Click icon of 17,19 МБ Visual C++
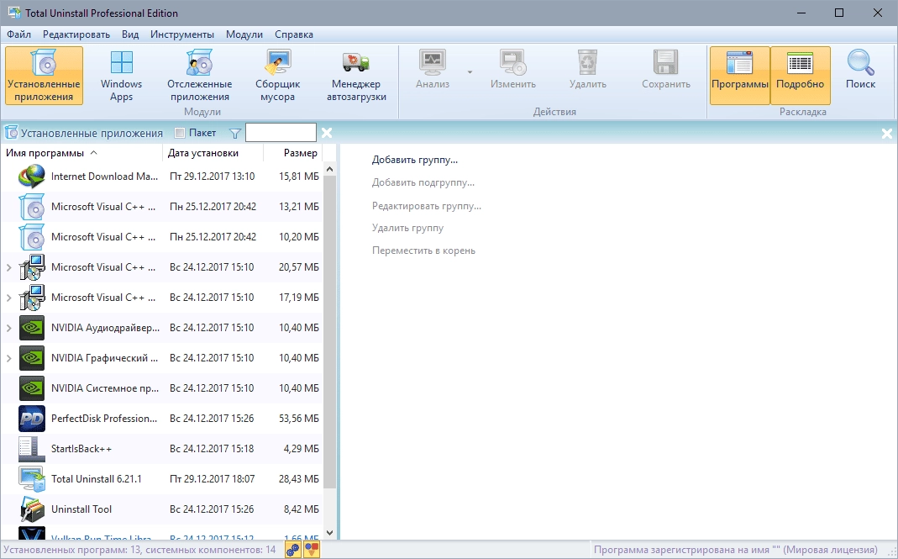The height and width of the screenshot is (559, 898). [x=31, y=298]
